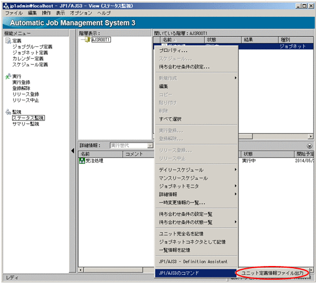Viewport: 318px width, 284px height.
Task: Choose 編集 in the context menu
Action: tap(196, 86)
